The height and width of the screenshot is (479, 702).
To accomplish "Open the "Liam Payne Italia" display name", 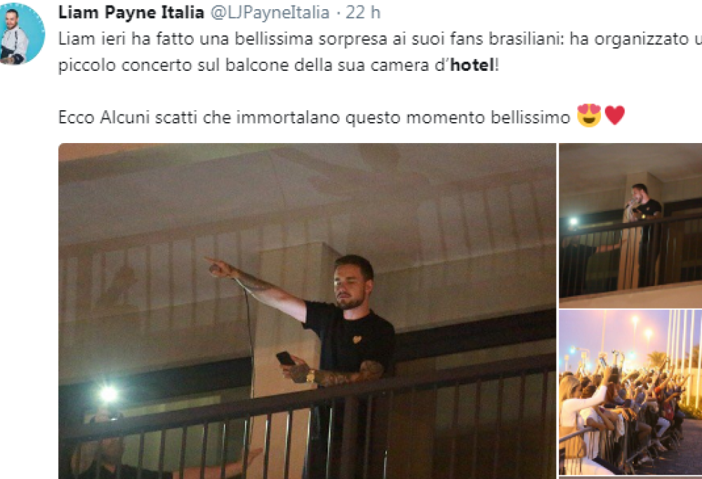I will click(131, 13).
